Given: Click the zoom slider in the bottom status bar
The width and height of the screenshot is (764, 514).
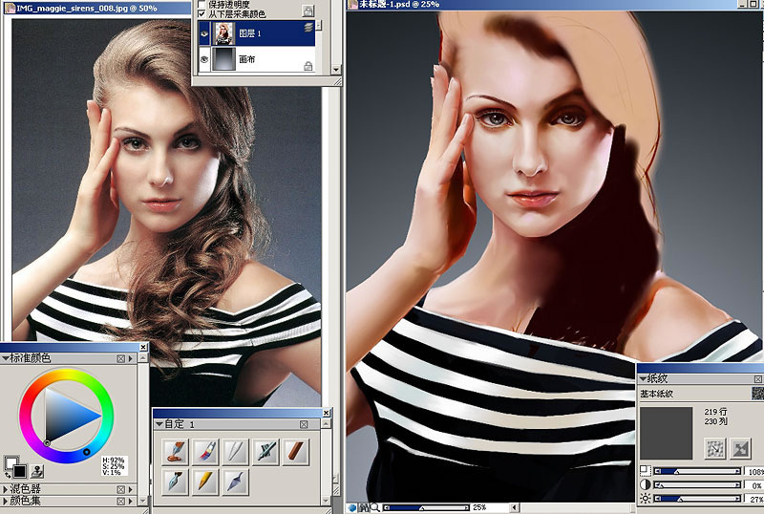Looking at the screenshot, I should [426, 507].
